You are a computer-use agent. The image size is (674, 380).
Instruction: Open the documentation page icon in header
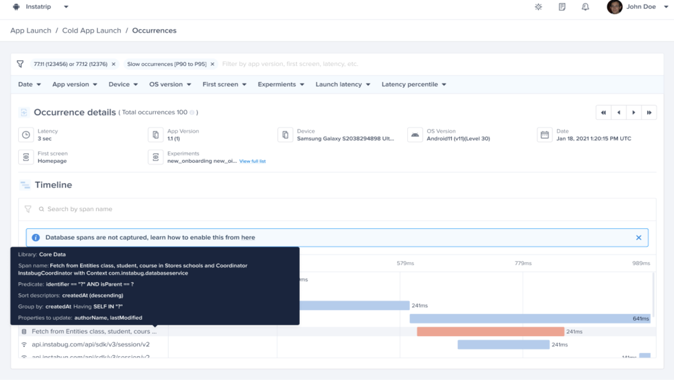(562, 7)
